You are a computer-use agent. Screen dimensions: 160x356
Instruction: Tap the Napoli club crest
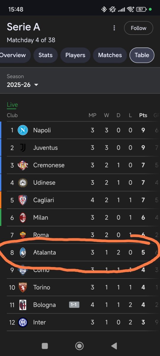23,130
